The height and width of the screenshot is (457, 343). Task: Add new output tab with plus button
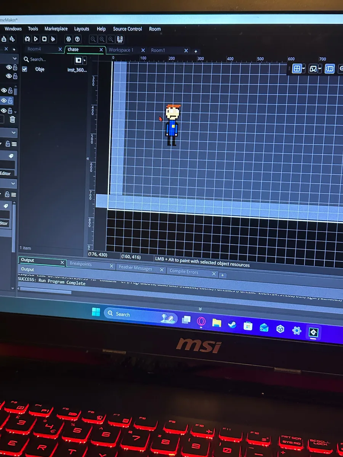[x=223, y=275]
